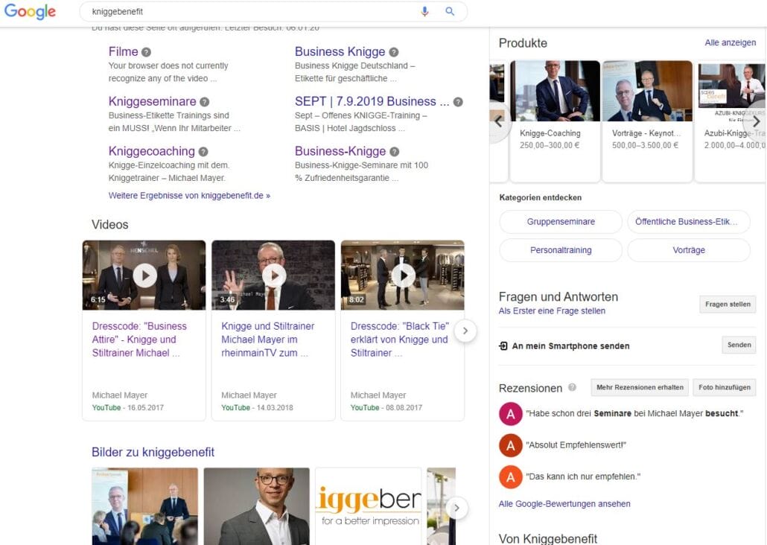The height and width of the screenshot is (545, 767).
Task: Open Alle Google-Bewertungen ansehen
Action: click(564, 504)
